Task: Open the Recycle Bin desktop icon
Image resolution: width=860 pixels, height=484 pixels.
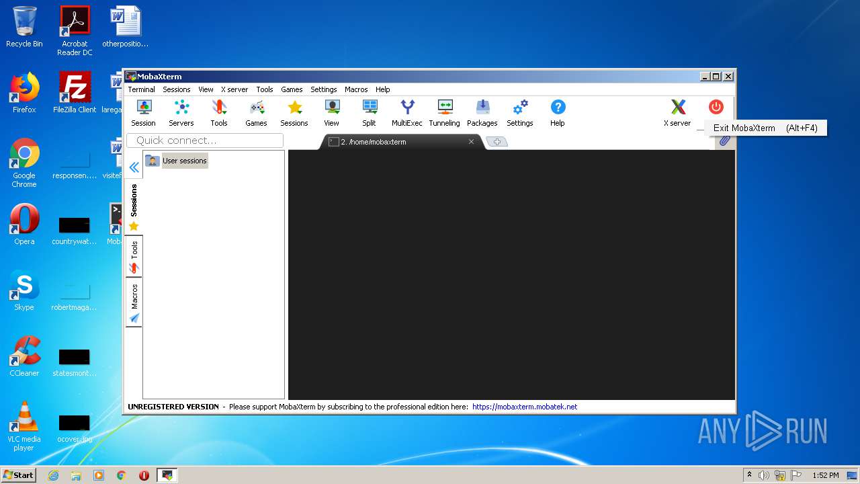Action: [24, 28]
